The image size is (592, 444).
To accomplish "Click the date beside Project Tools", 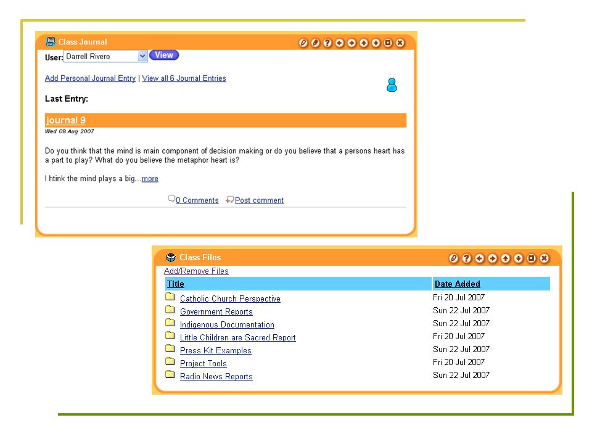I will click(x=459, y=362).
